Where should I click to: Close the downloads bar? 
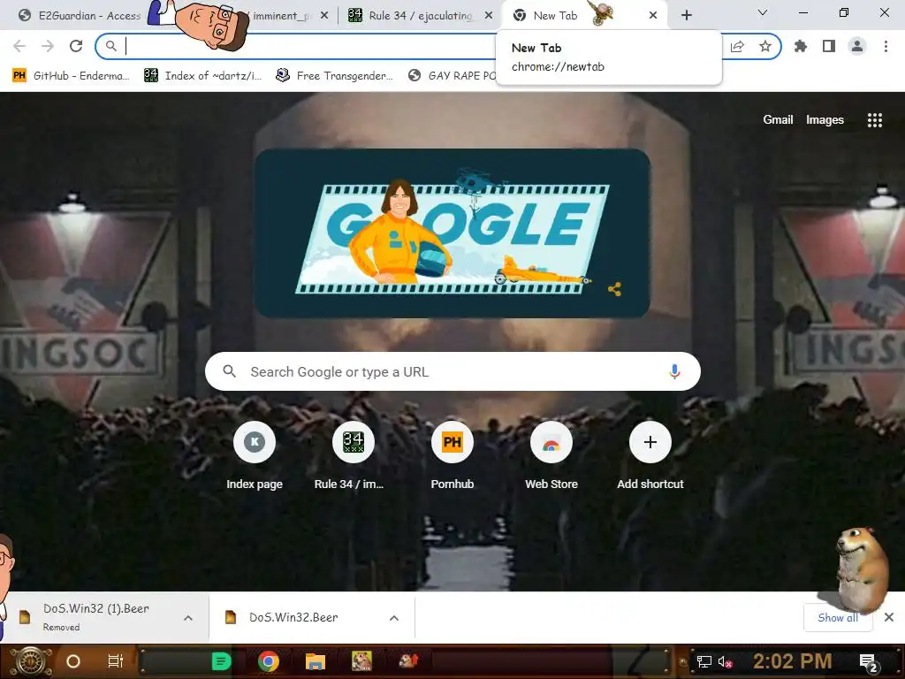click(x=889, y=618)
